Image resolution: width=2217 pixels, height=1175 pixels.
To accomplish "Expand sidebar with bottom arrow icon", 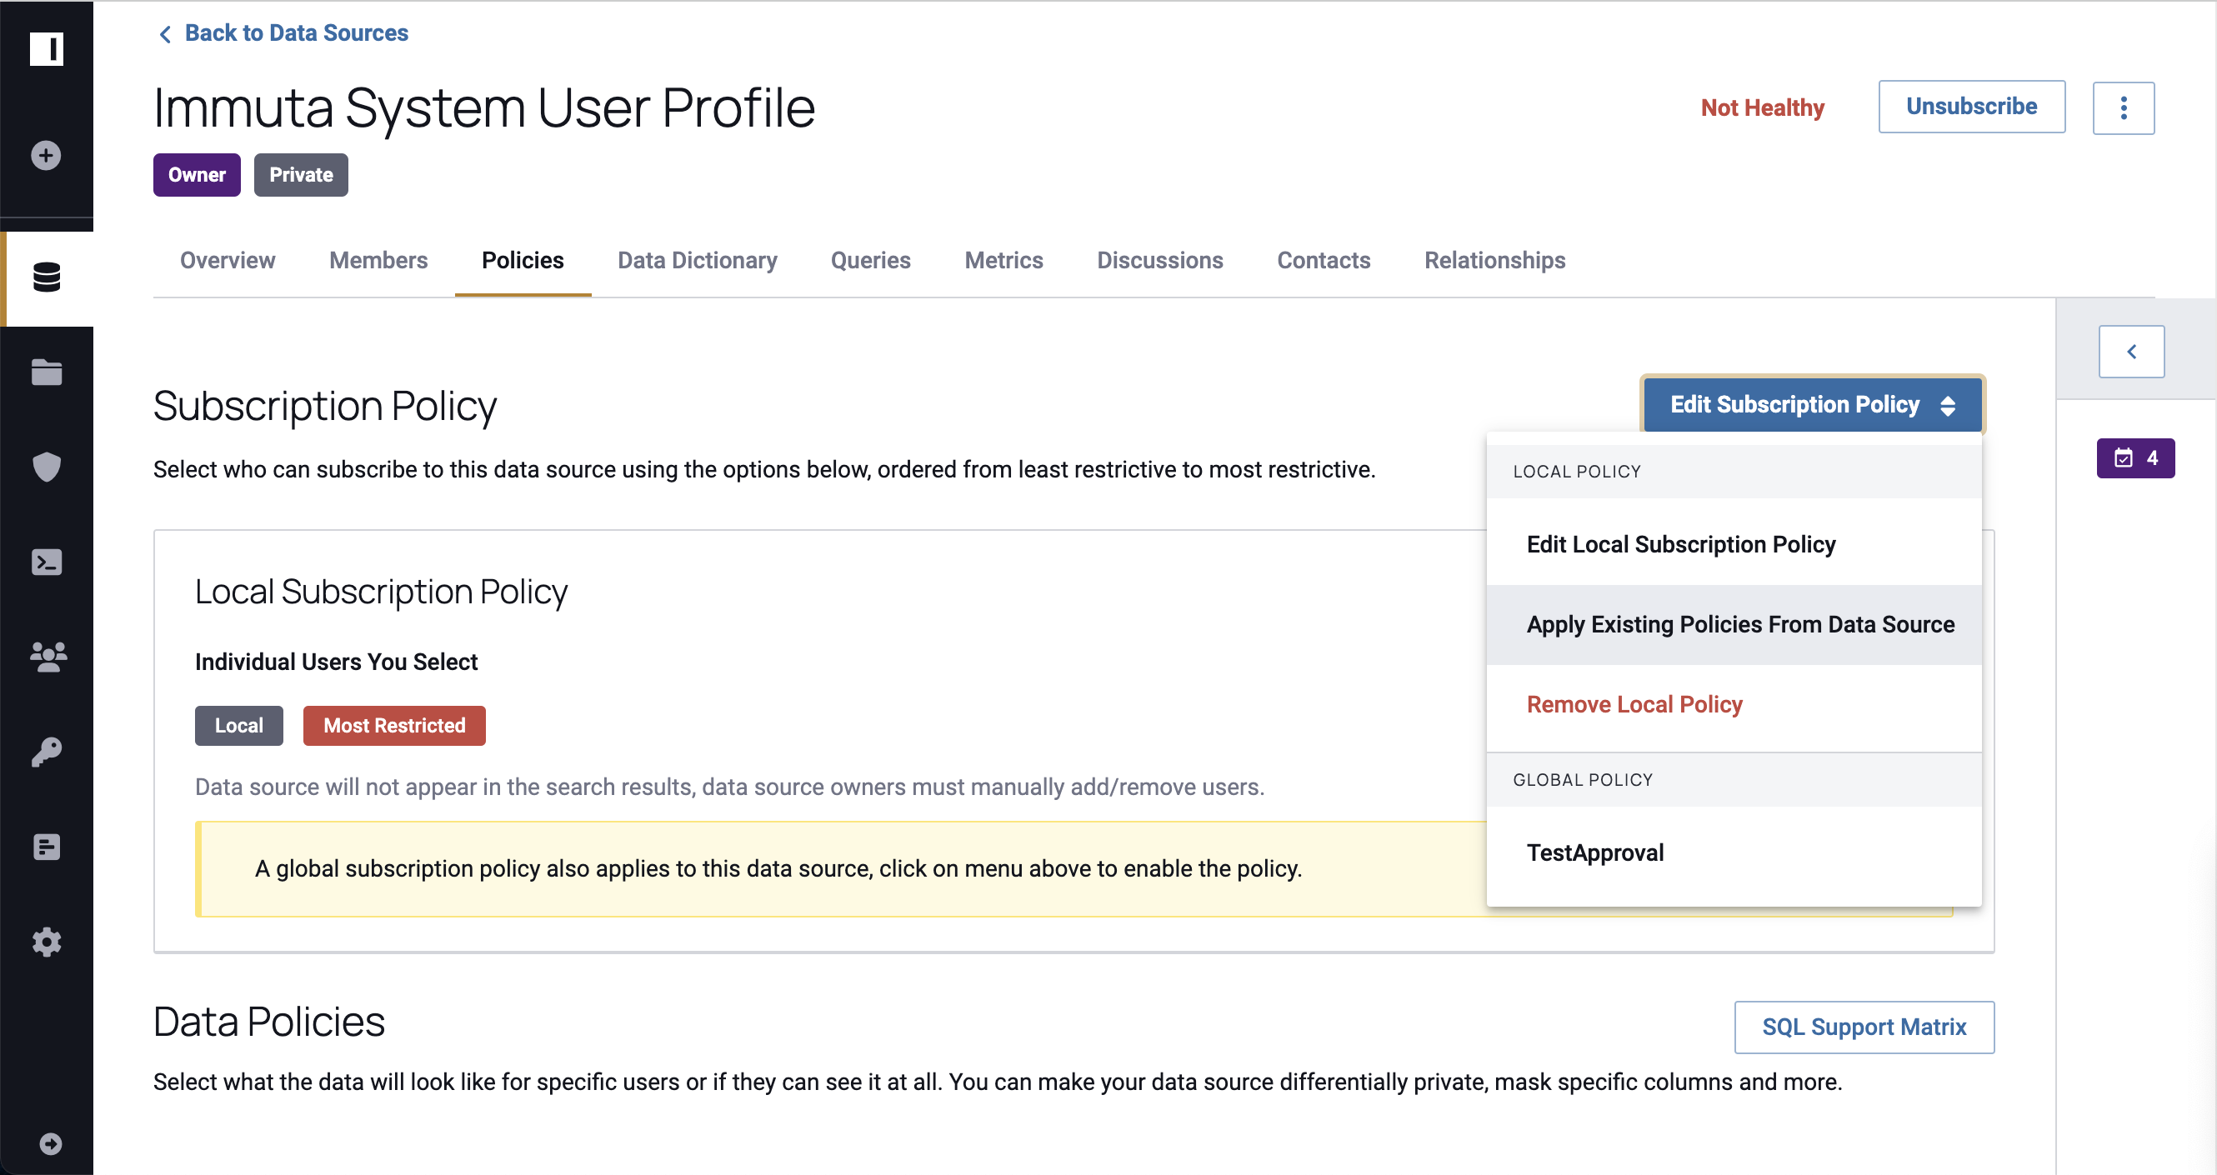I will (50, 1143).
